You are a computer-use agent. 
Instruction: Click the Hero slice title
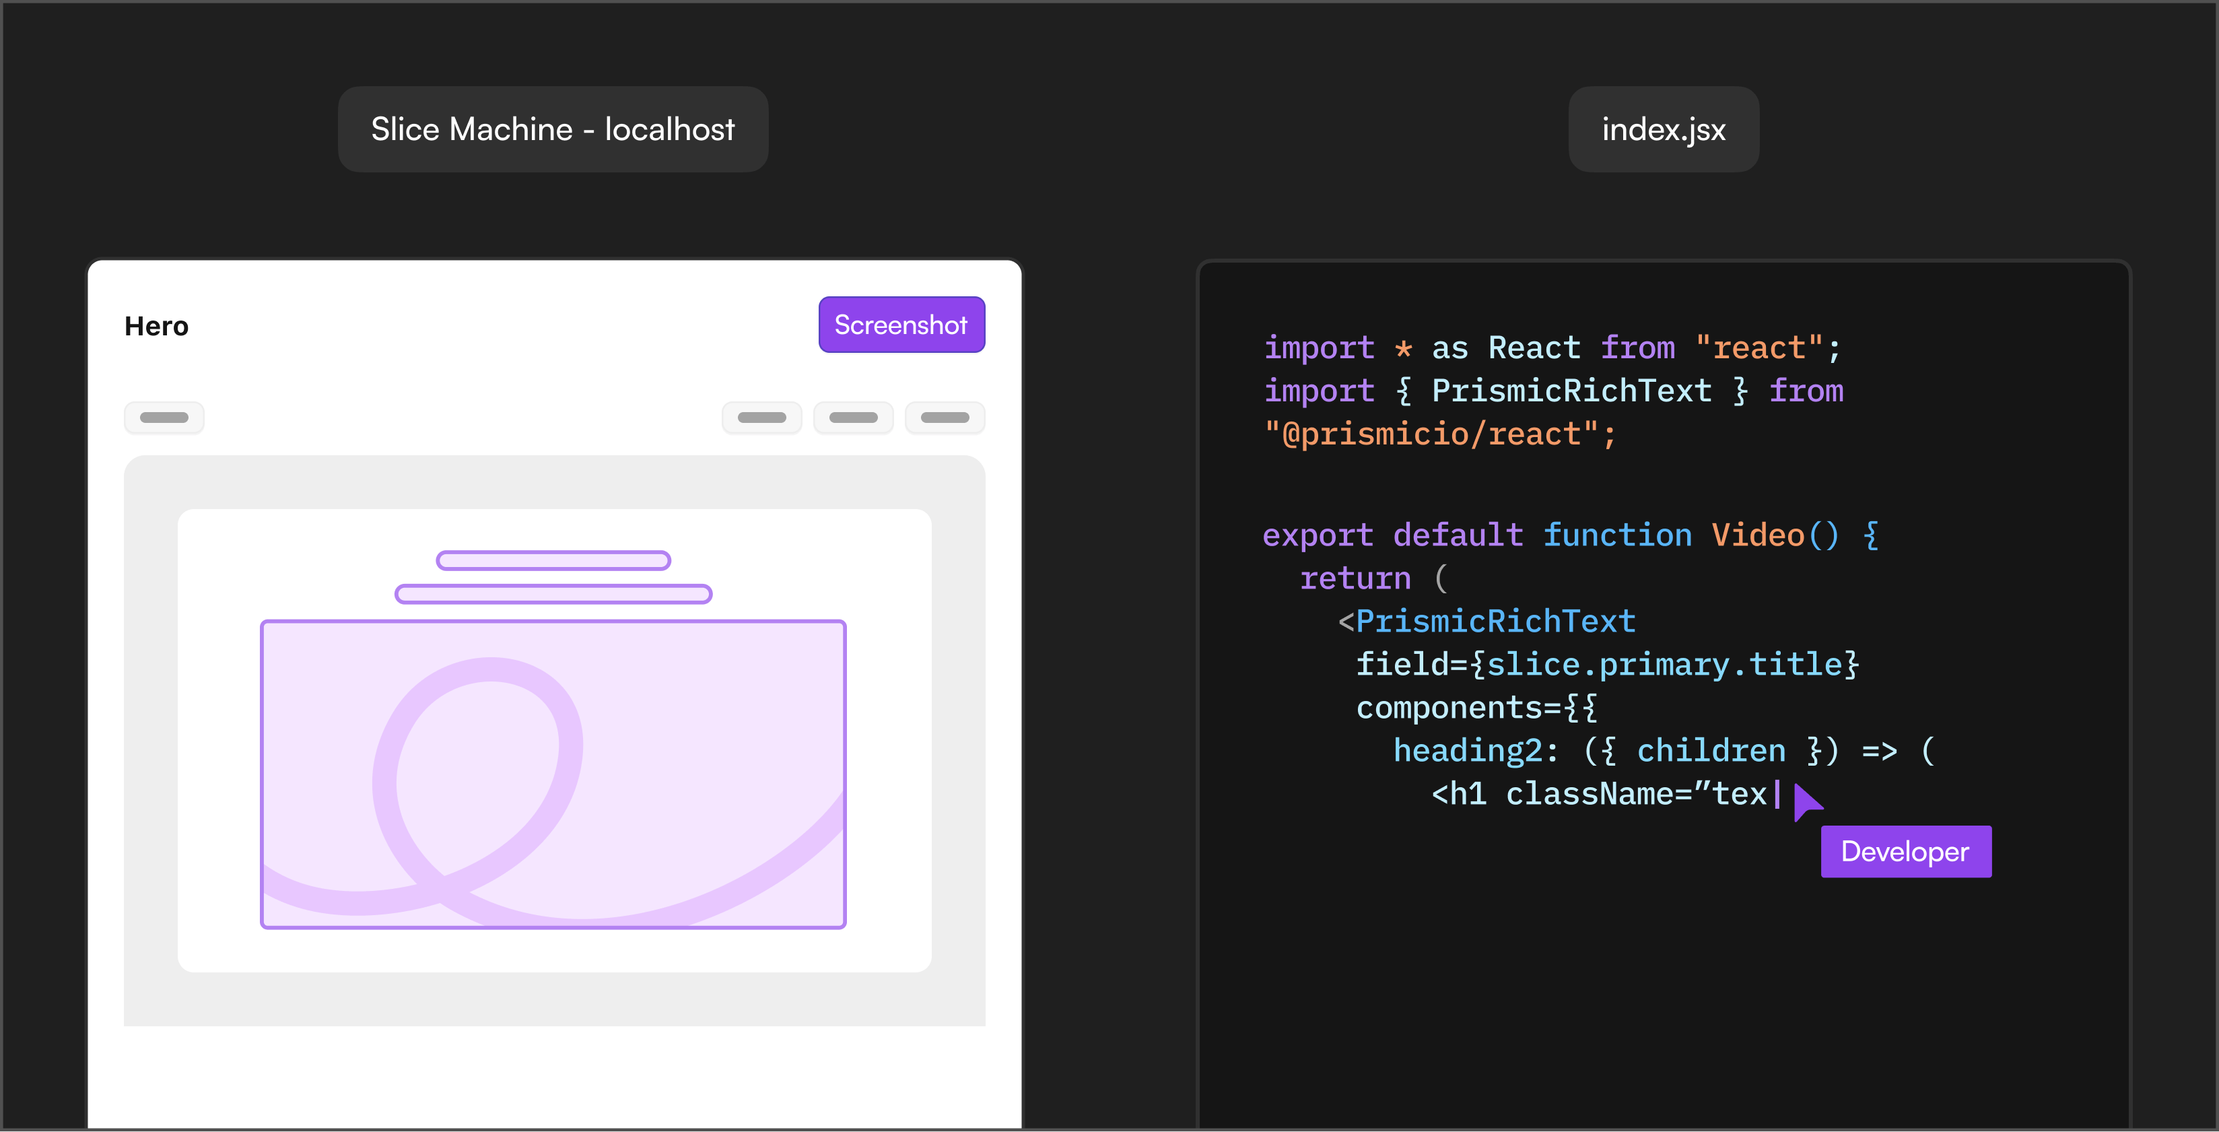pos(156,327)
